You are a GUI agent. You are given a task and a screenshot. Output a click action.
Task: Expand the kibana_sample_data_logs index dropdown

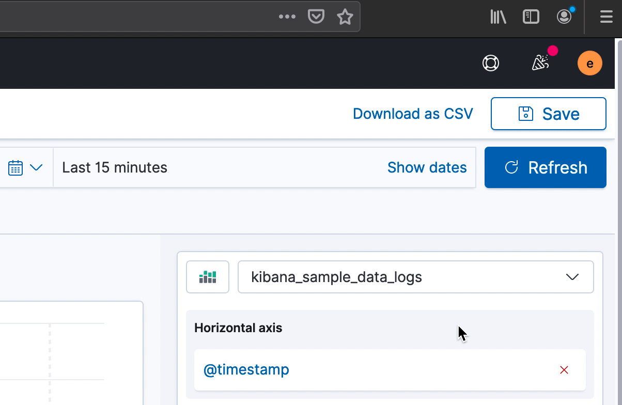(x=415, y=277)
